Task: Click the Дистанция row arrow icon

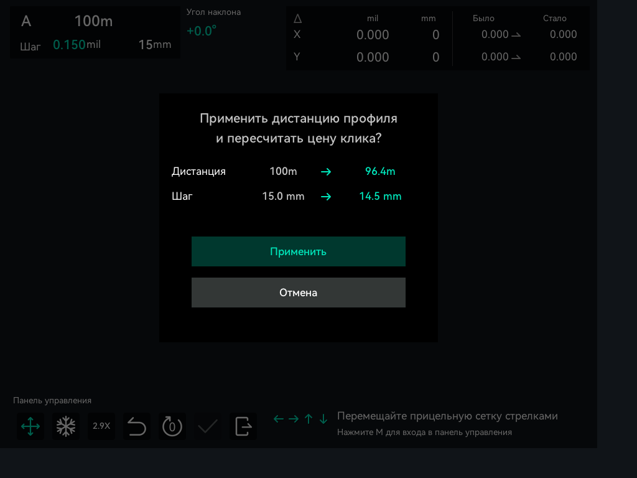Action: 326,172
